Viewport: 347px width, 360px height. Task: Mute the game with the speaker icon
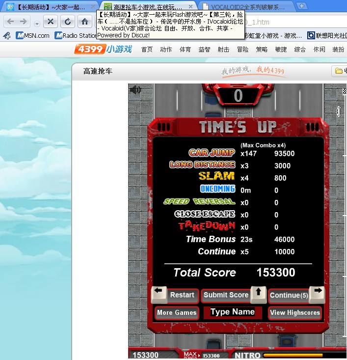point(135,90)
